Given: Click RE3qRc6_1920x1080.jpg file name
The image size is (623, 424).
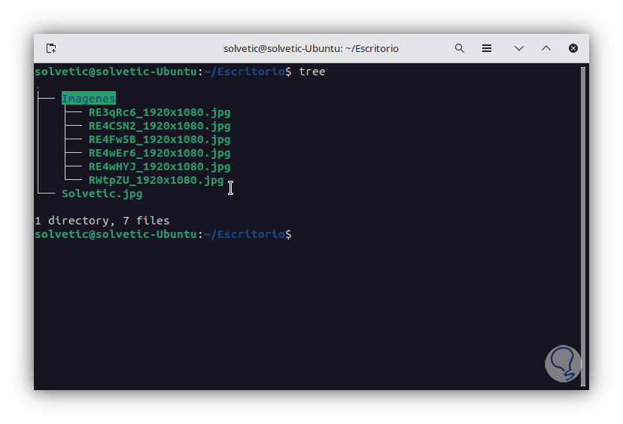Looking at the screenshot, I should 160,112.
